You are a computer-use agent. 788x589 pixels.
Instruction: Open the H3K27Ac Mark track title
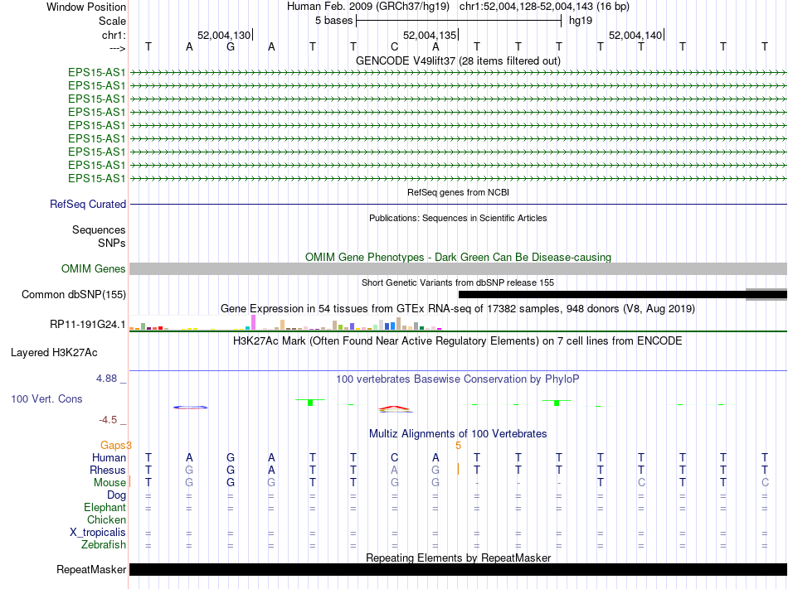point(458,341)
